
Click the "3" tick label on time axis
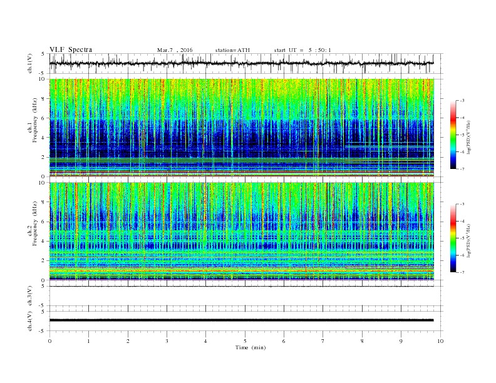point(167,341)
